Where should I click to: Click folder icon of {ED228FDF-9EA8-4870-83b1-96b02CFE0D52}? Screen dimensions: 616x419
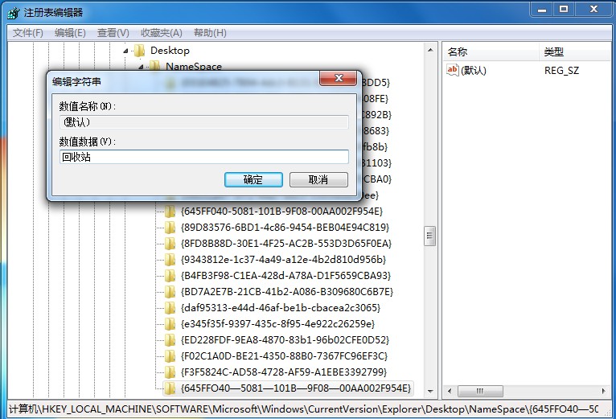tap(170, 340)
